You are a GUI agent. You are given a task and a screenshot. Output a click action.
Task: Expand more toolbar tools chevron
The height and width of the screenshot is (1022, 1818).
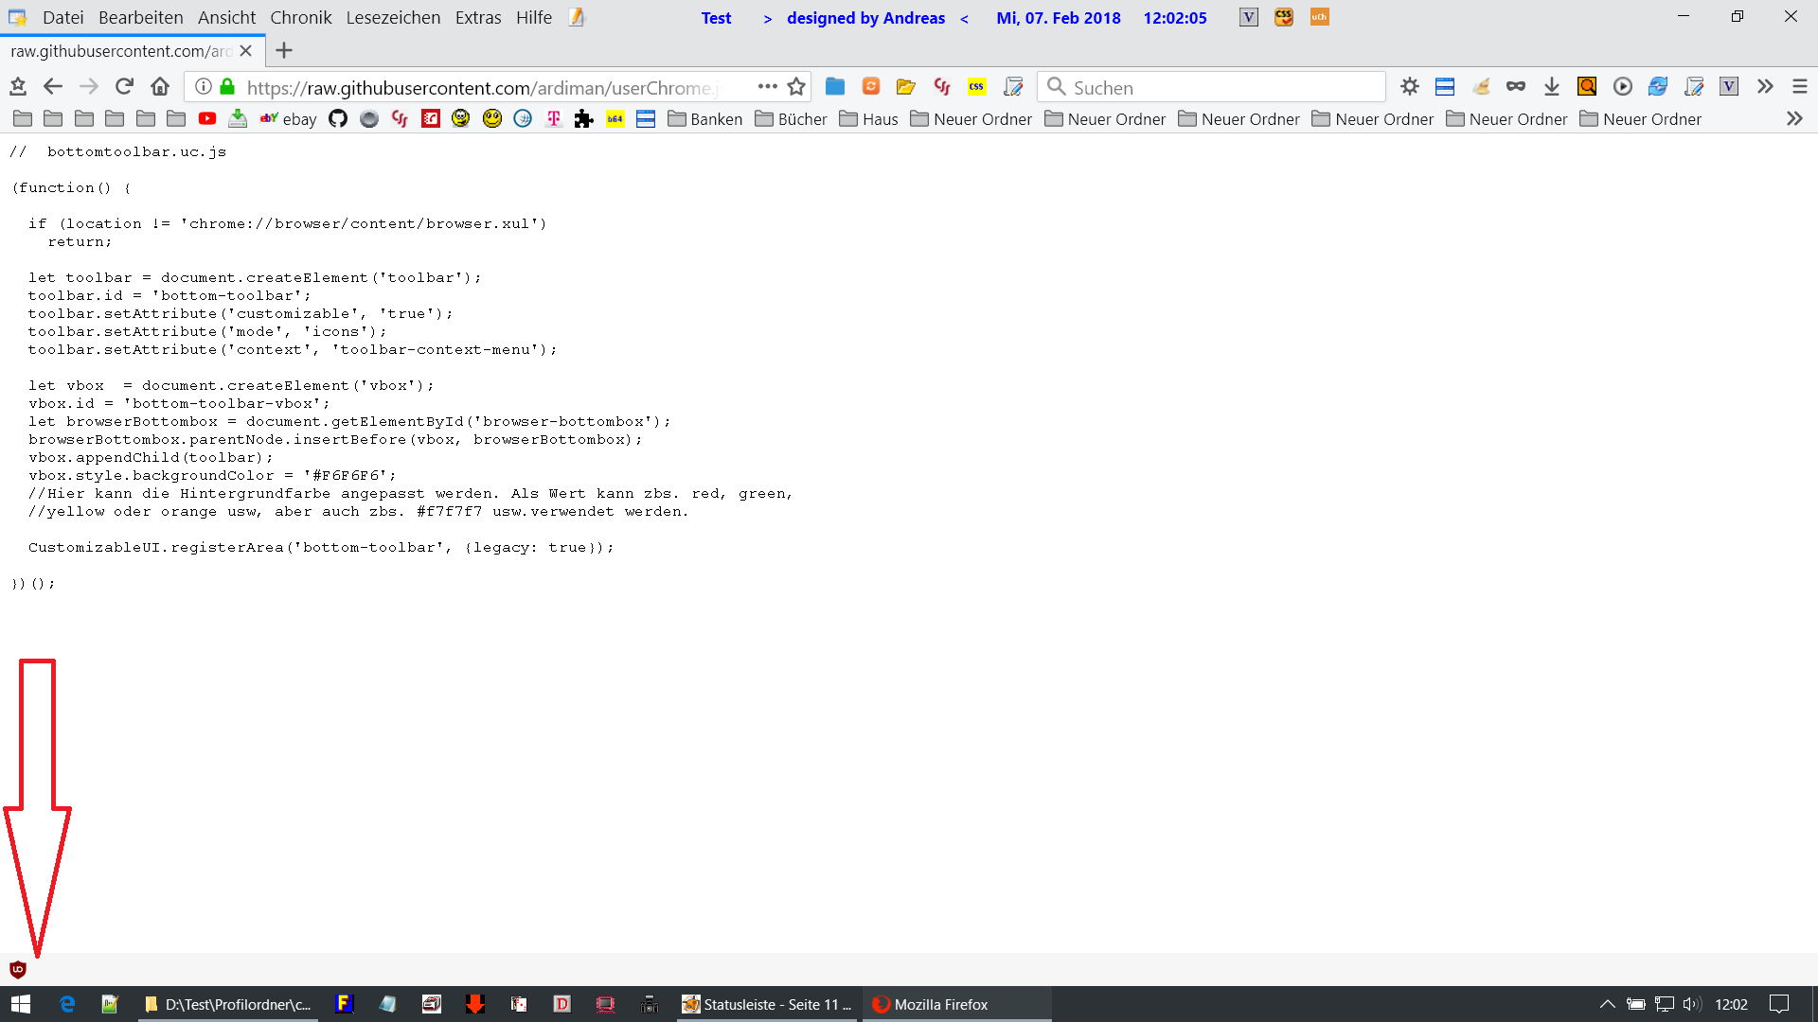pos(1765,87)
